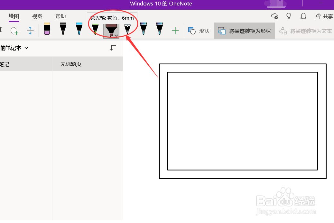Open the lightbulb Tell Me icon
The image size is (334, 223).
point(289,16)
